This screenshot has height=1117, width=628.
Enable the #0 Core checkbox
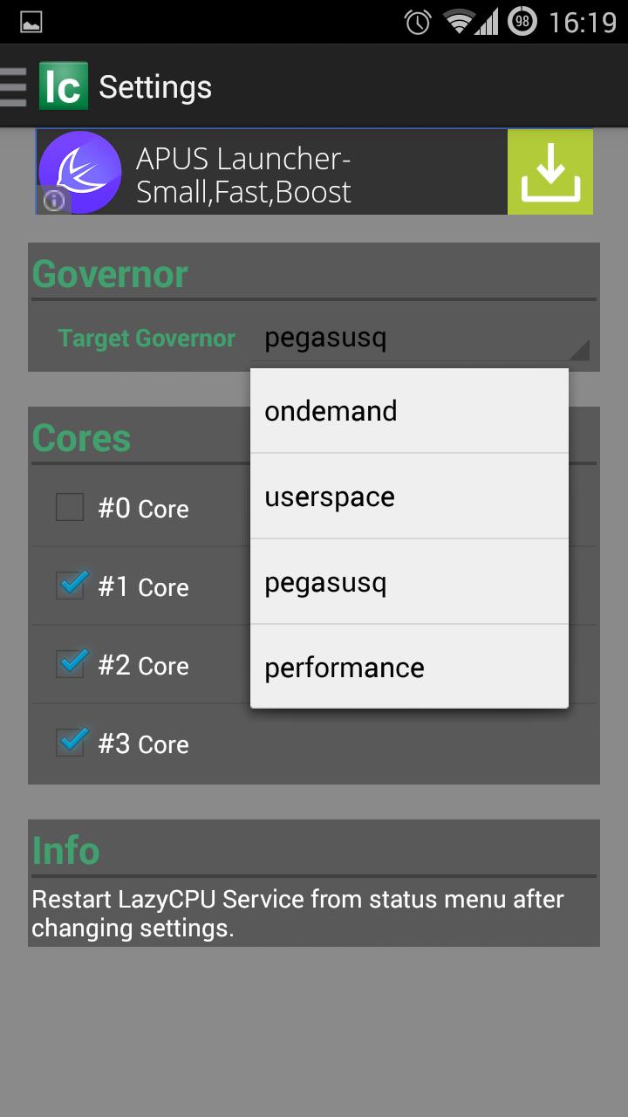pos(70,507)
